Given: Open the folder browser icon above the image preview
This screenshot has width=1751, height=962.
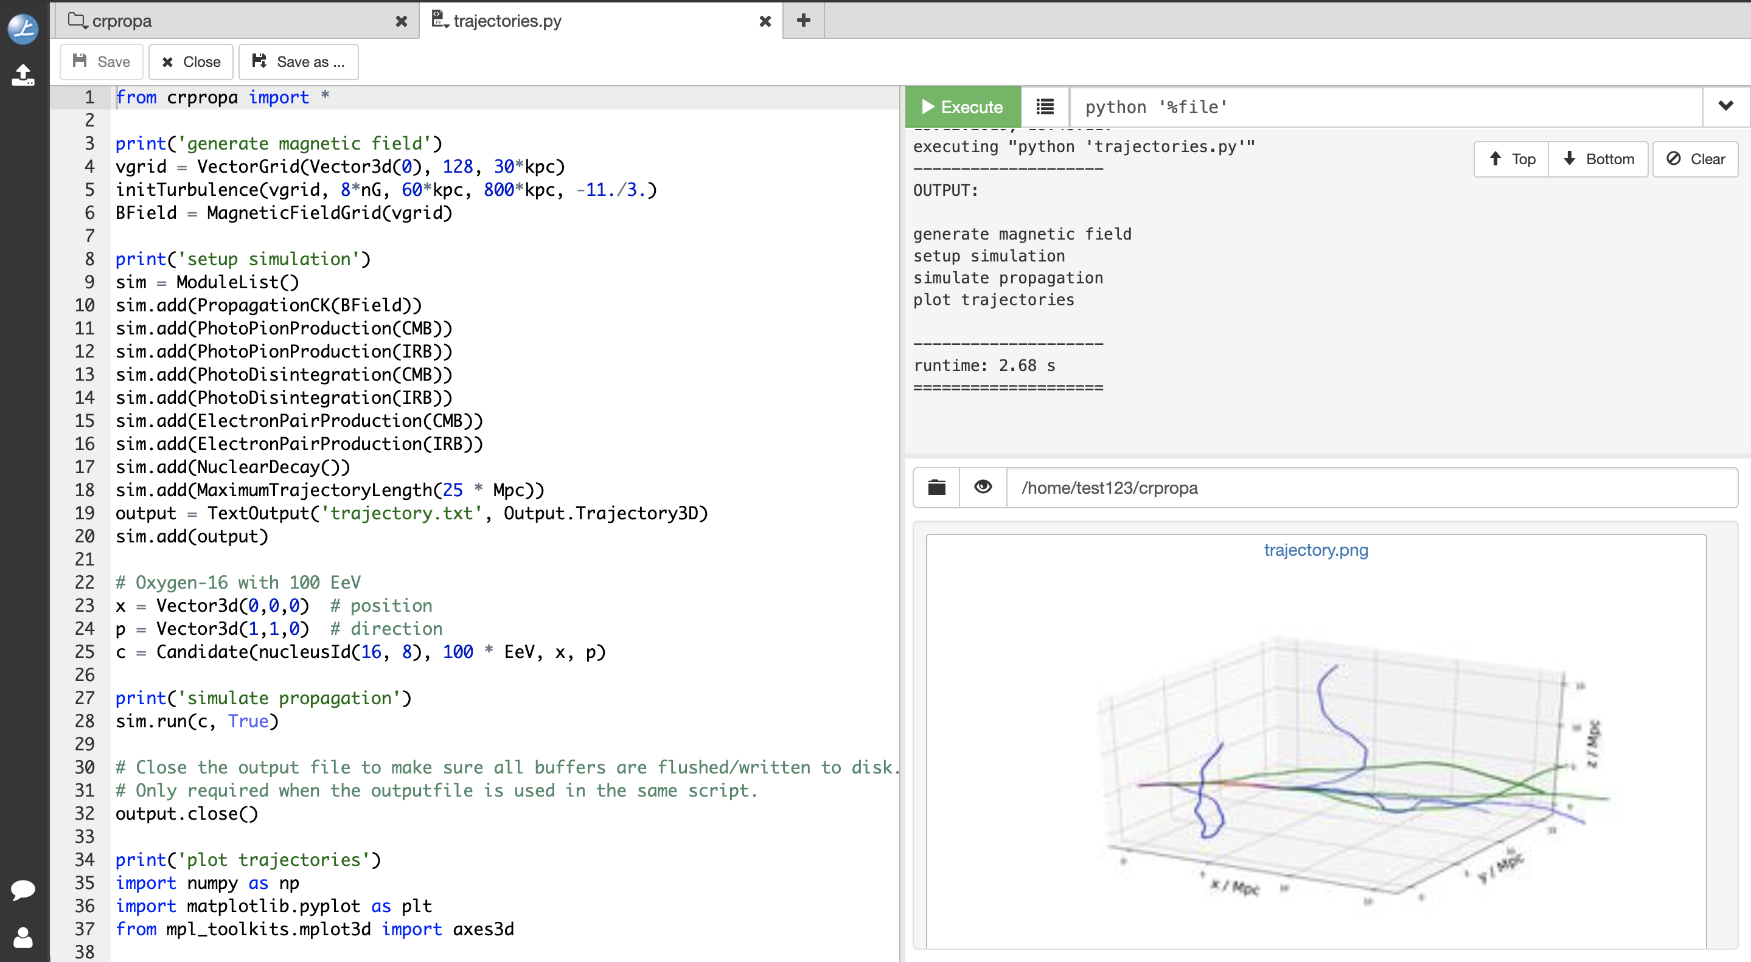Looking at the screenshot, I should click(936, 487).
